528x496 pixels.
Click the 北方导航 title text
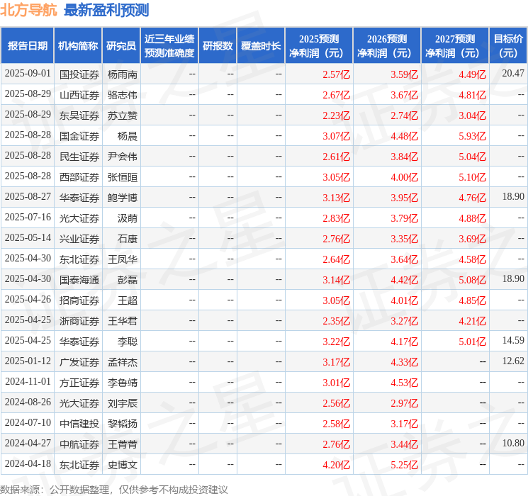(x=28, y=10)
